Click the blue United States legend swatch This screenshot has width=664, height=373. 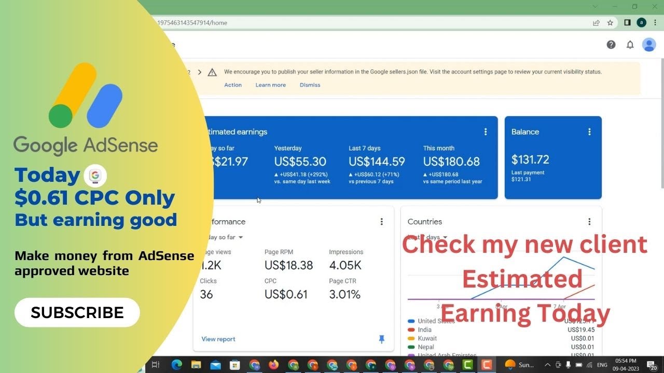click(x=411, y=321)
